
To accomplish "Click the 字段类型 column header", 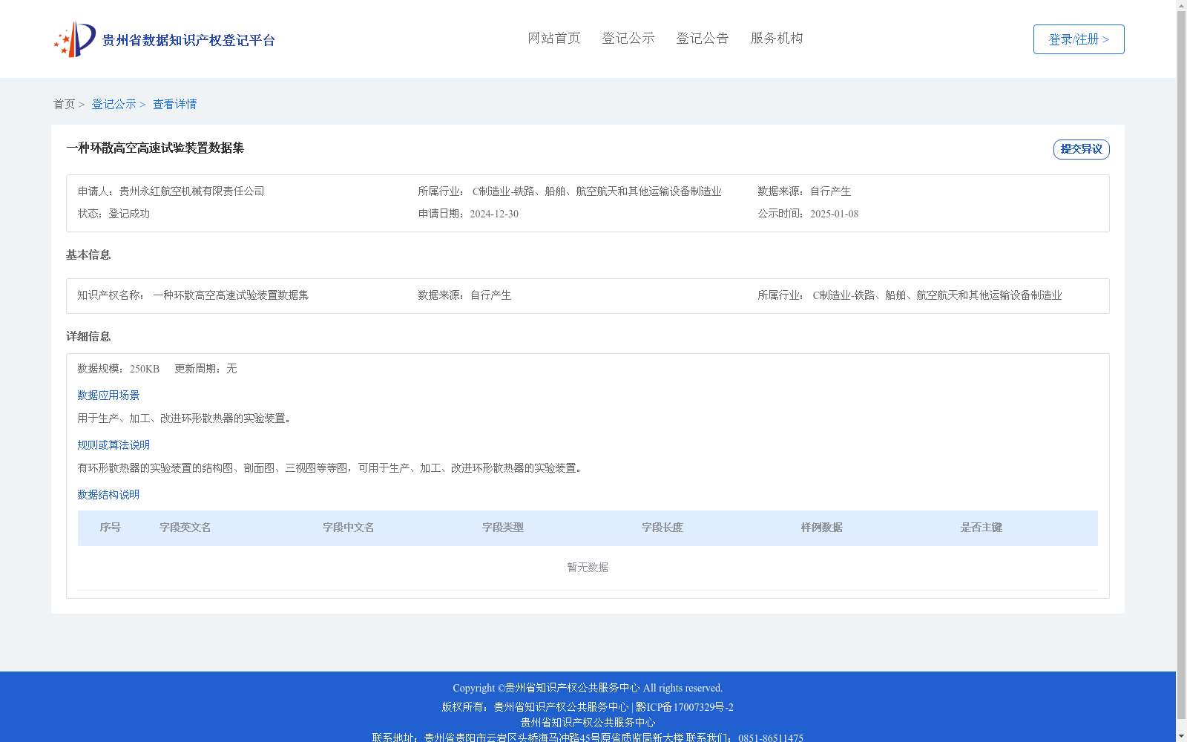I will point(503,528).
